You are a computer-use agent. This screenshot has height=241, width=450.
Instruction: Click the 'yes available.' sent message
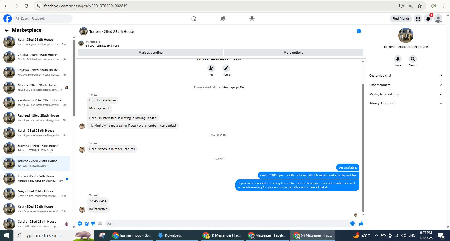[348, 167]
